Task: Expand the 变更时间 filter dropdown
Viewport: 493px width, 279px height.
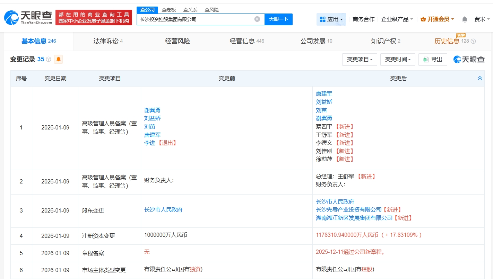Action: pyautogui.click(x=398, y=60)
